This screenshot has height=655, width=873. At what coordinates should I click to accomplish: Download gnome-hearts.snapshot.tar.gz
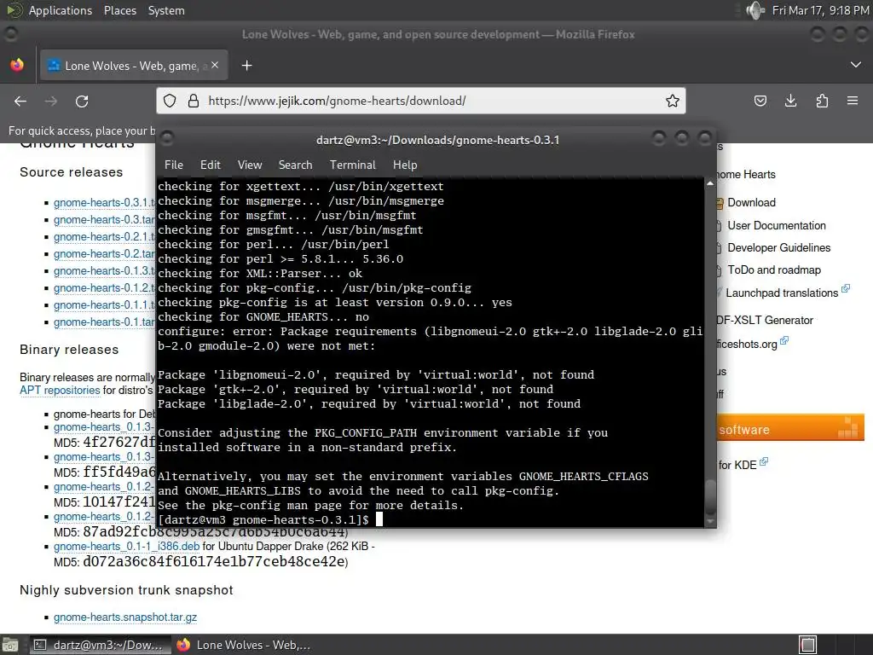pyautogui.click(x=125, y=617)
